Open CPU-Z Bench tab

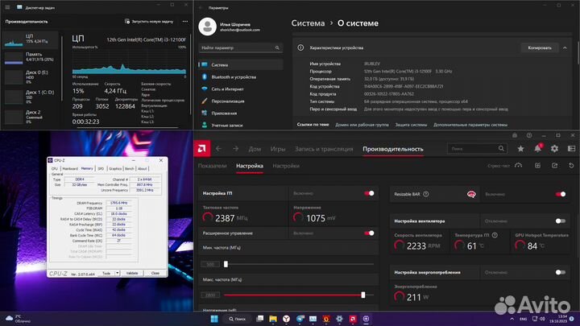coord(130,168)
